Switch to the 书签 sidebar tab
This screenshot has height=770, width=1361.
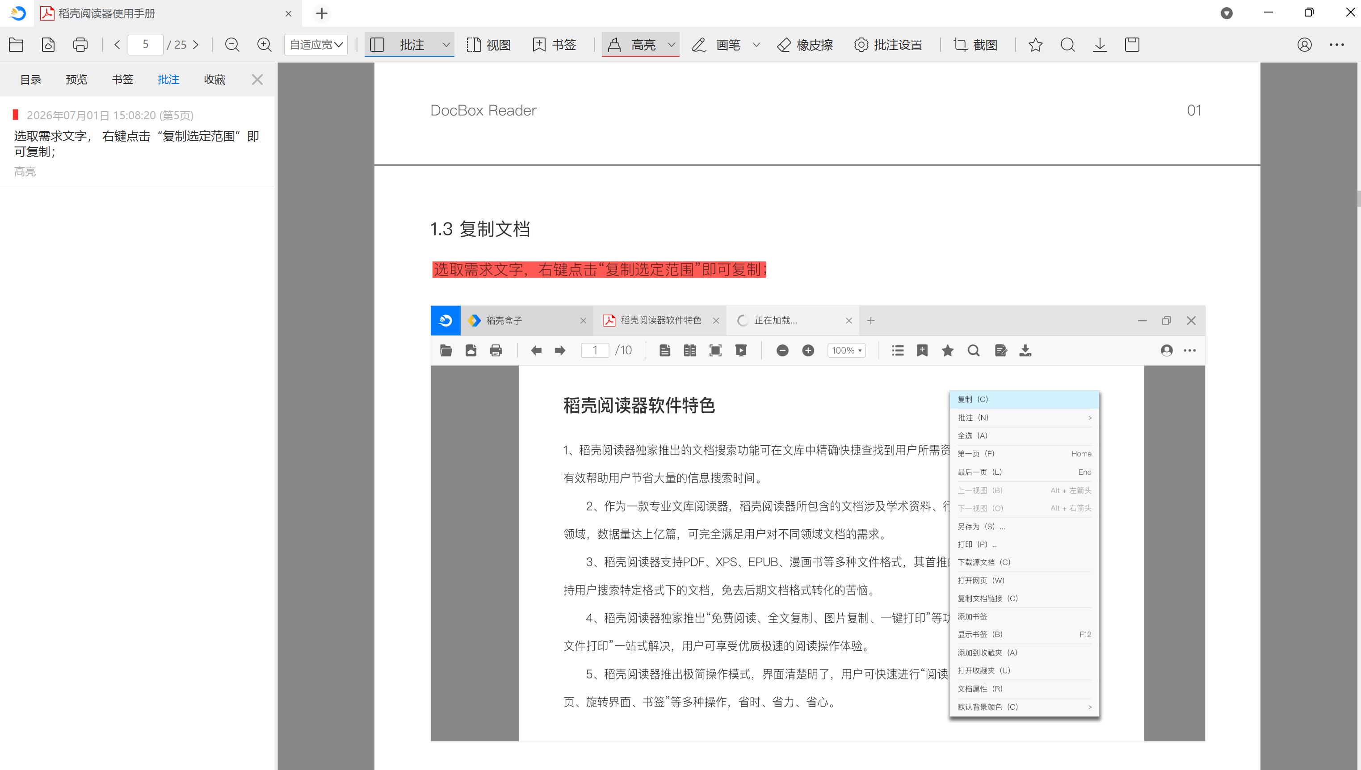(x=123, y=80)
